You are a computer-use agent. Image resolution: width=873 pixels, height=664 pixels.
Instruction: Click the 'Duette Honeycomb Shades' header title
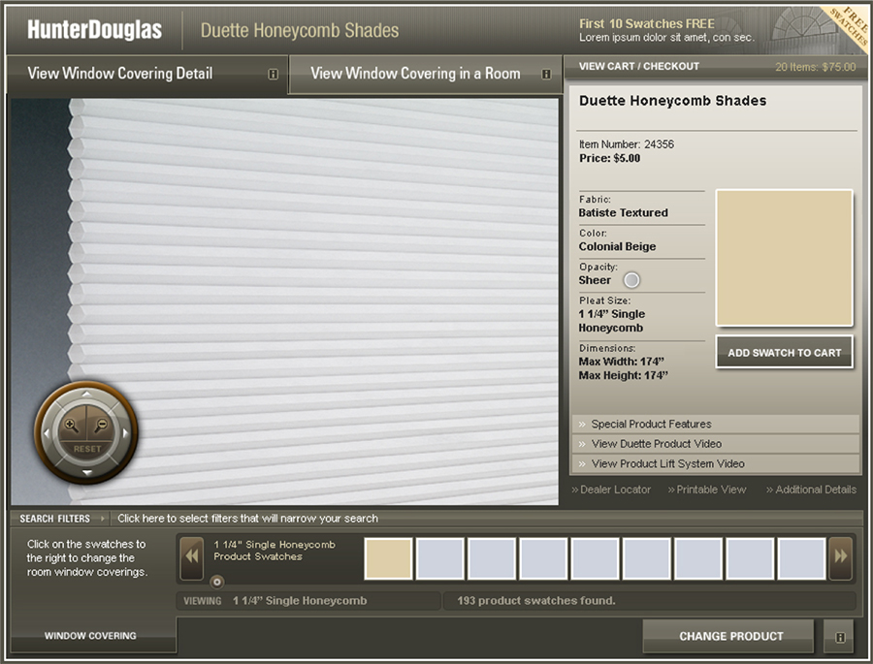[x=300, y=30]
